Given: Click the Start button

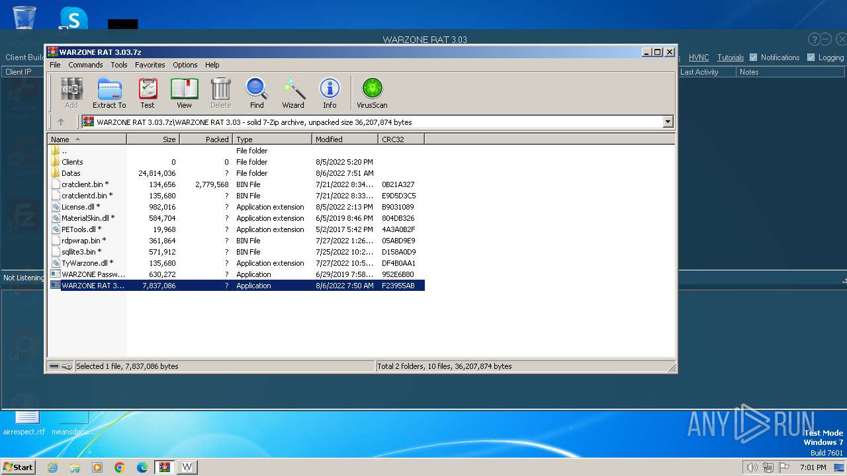Looking at the screenshot, I should (x=18, y=467).
